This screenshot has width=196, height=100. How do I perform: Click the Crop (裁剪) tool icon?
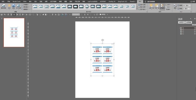click(175, 6)
